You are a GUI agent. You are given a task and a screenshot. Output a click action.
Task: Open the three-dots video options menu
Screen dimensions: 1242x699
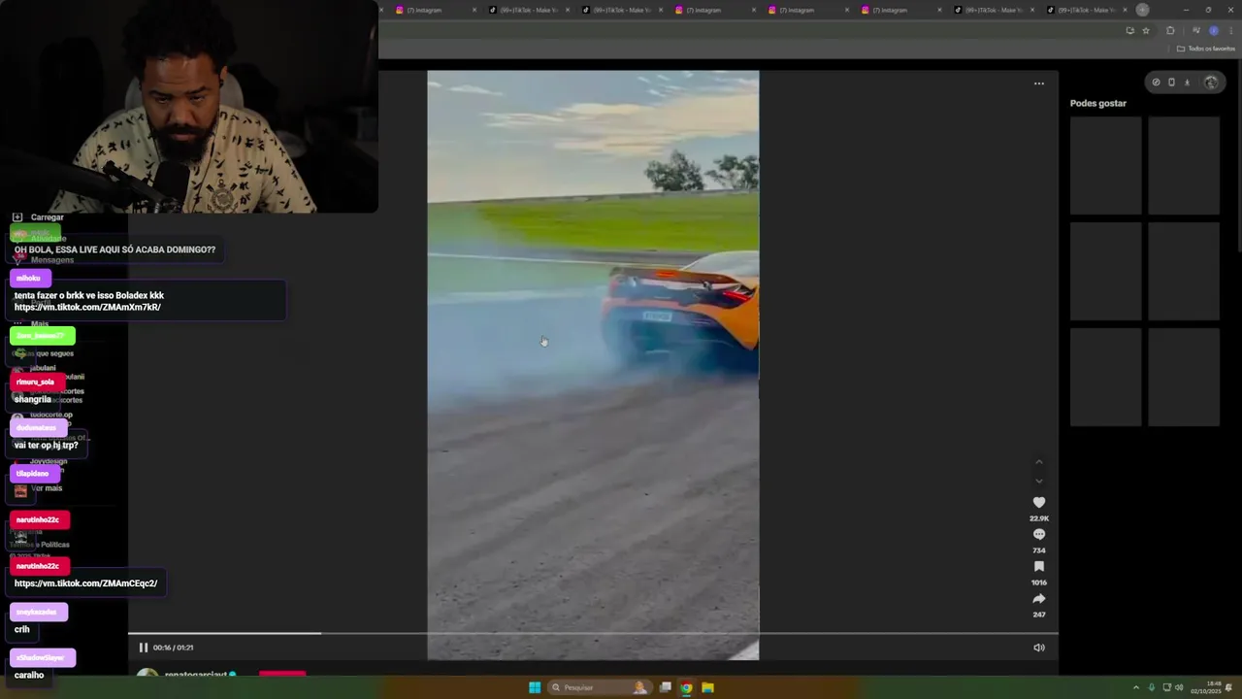(x=1039, y=83)
